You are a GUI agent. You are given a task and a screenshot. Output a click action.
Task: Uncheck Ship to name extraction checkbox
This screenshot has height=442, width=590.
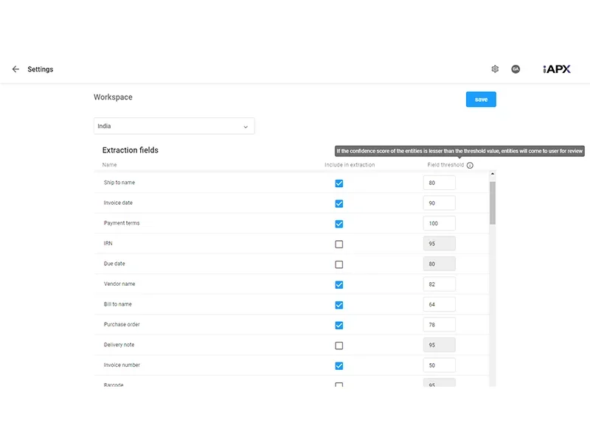pos(339,183)
